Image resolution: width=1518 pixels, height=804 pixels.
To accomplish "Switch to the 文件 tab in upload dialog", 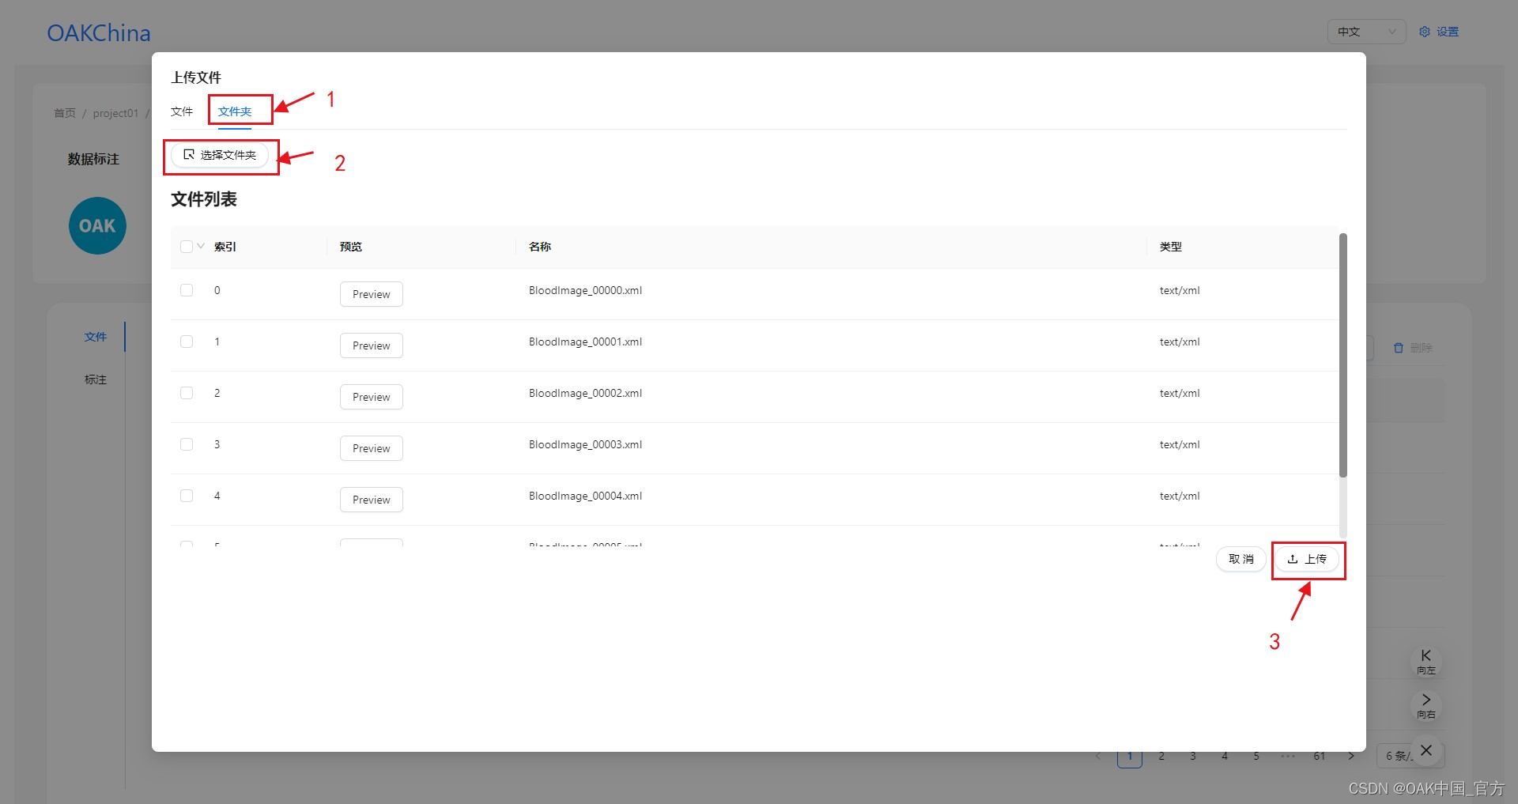I will [x=182, y=111].
